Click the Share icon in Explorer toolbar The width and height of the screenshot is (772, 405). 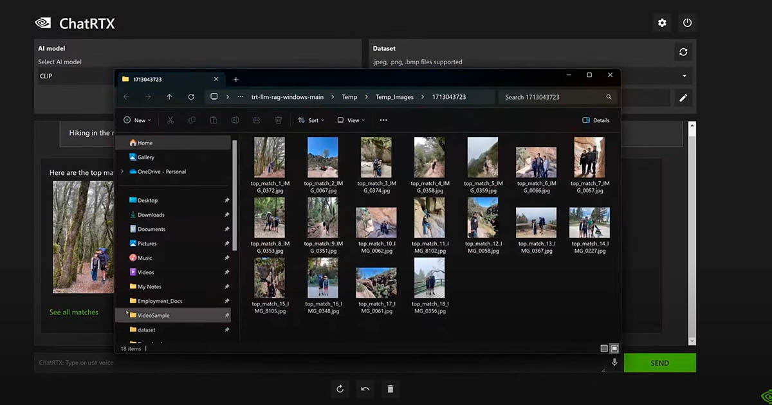click(257, 120)
